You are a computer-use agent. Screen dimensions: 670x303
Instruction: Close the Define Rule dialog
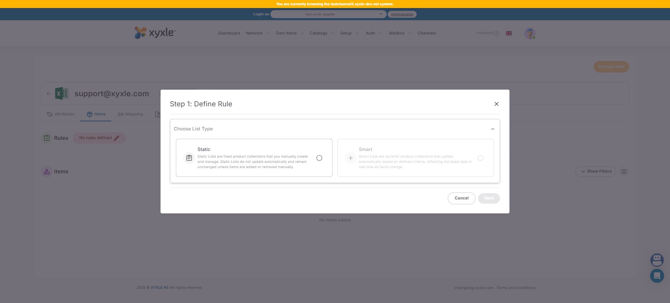496,104
